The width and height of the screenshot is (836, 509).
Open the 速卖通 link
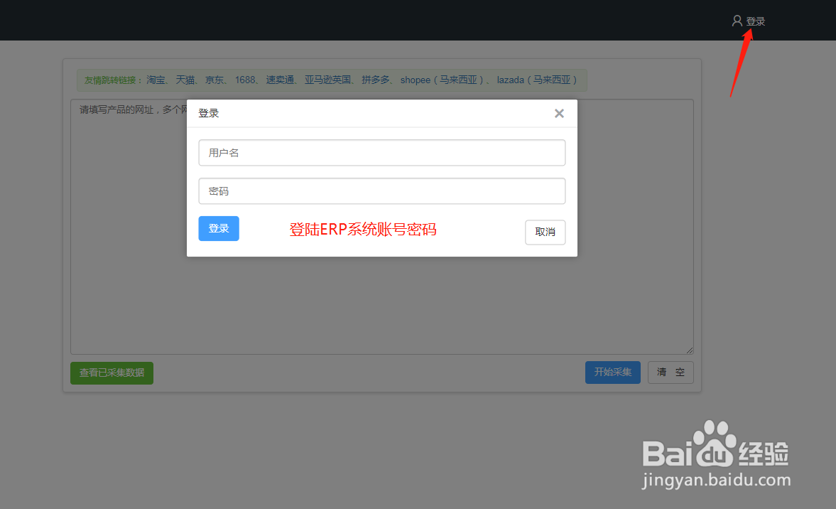(x=280, y=80)
